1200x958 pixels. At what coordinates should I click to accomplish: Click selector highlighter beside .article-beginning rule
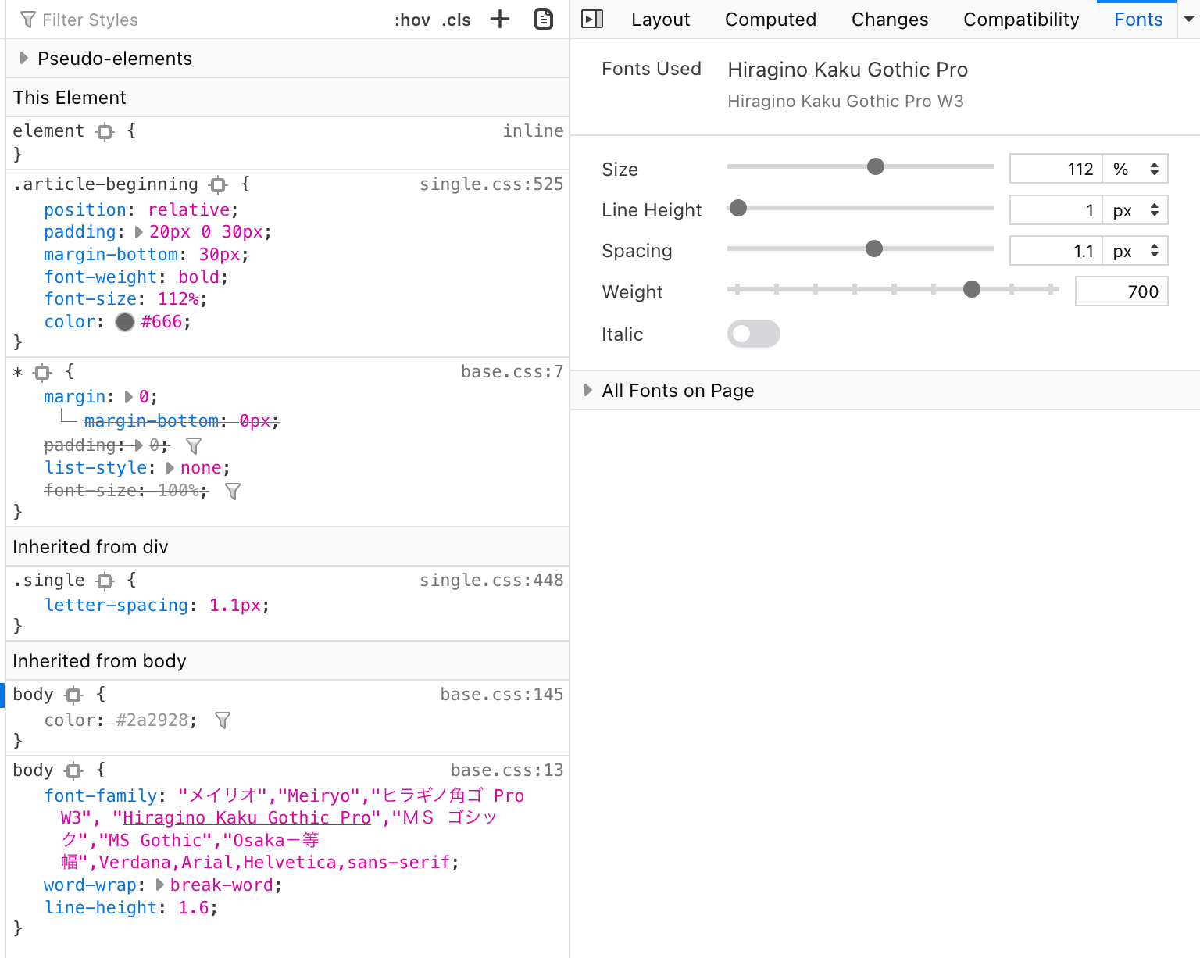pos(217,184)
